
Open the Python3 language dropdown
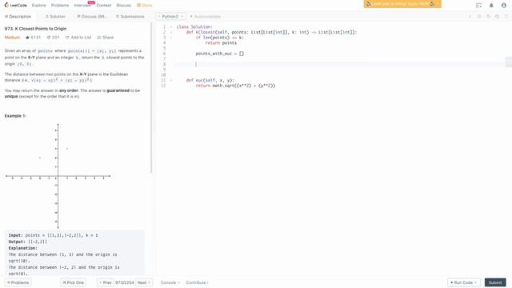tap(170, 16)
